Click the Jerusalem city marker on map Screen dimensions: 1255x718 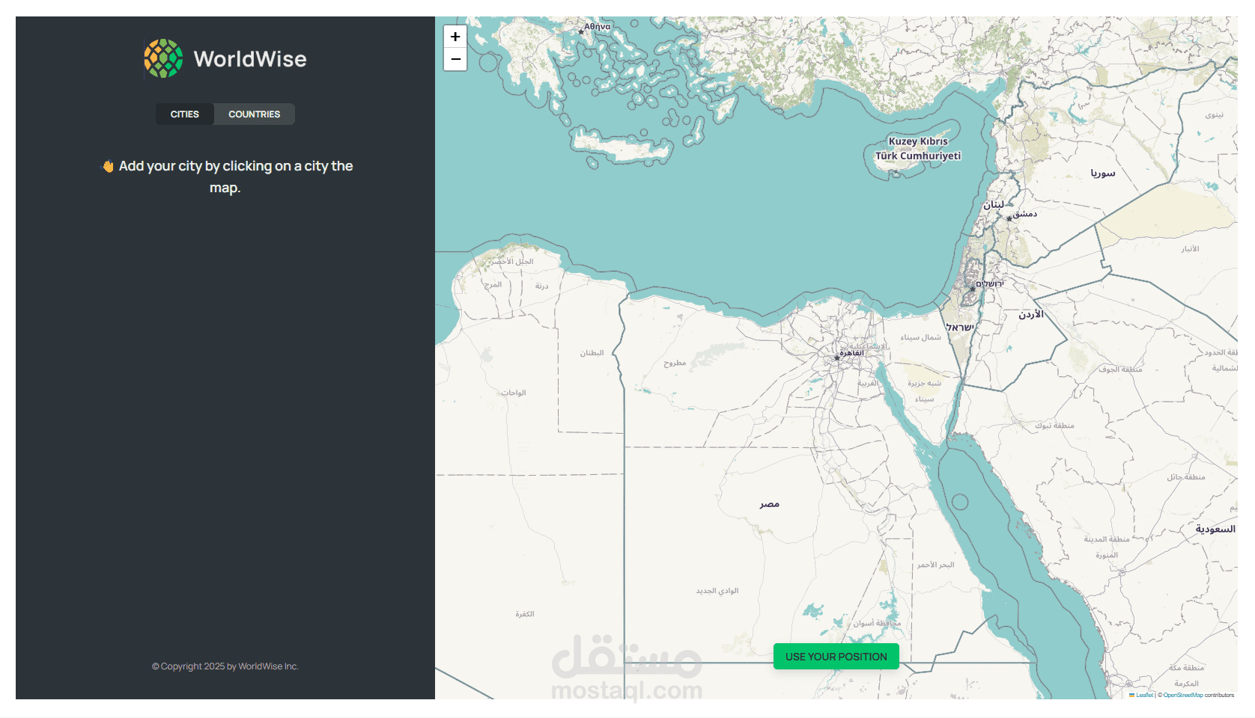pyautogui.click(x=973, y=288)
